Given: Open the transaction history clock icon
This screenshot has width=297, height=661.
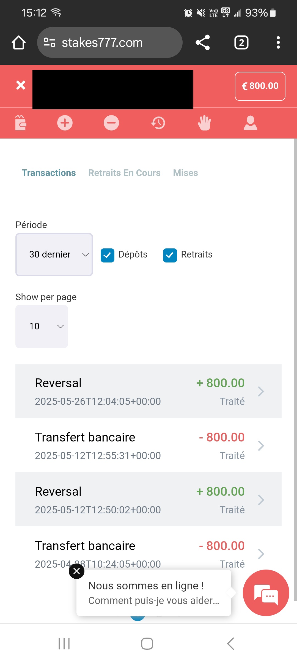Looking at the screenshot, I should click(158, 123).
